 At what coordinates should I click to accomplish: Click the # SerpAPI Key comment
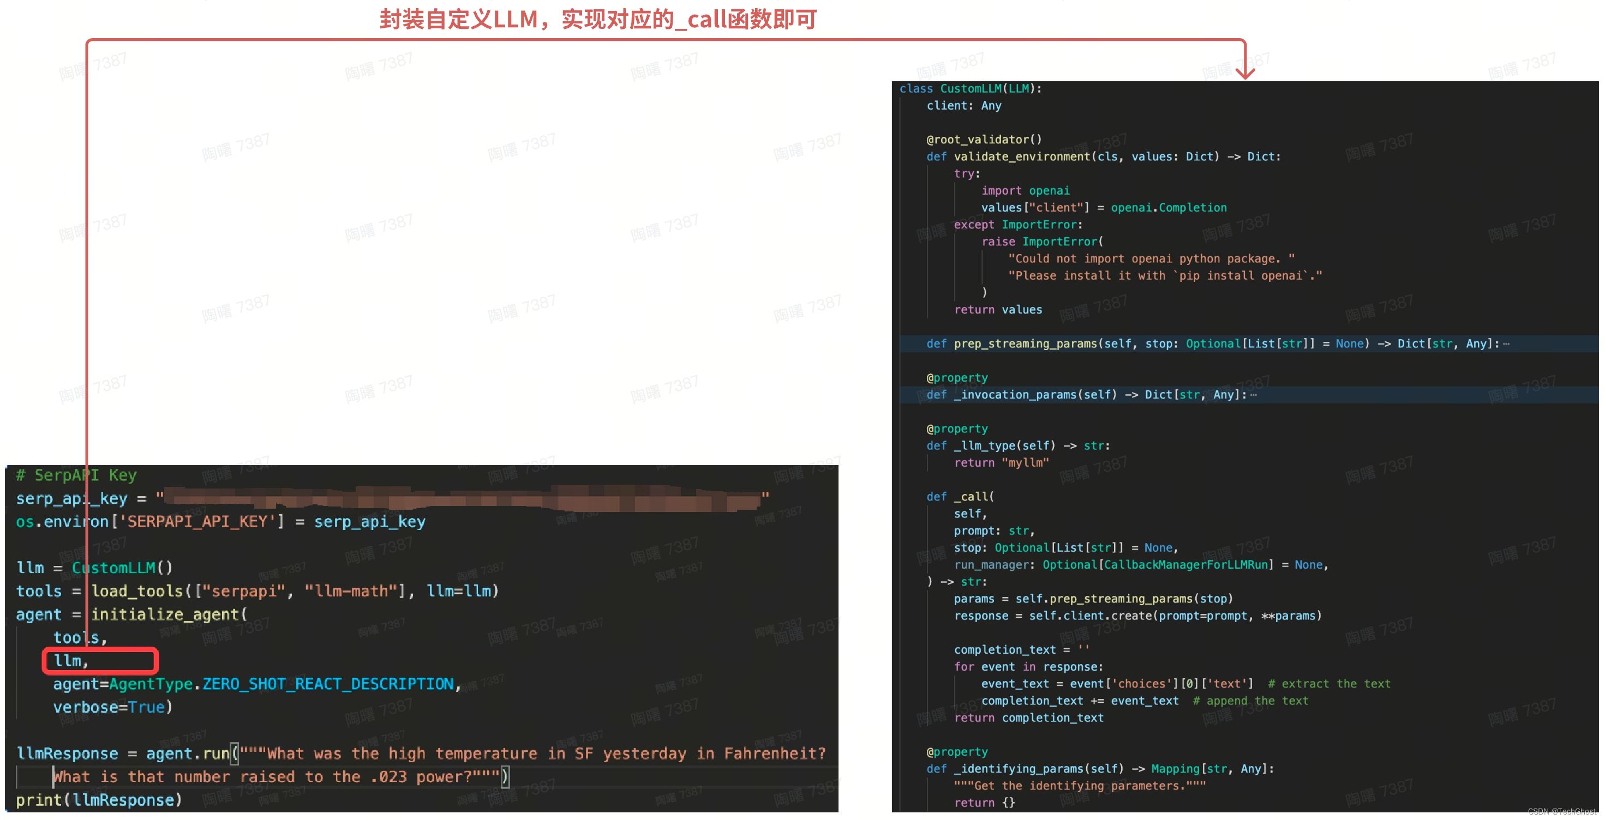76,475
